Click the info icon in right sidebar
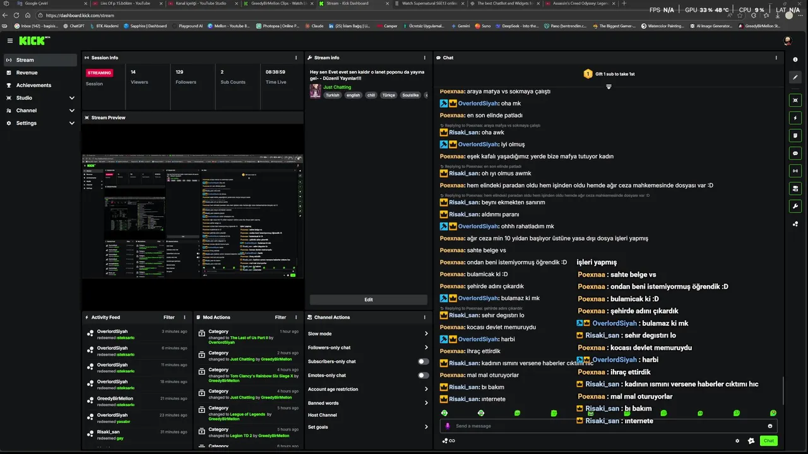The width and height of the screenshot is (808, 454). tap(795, 59)
